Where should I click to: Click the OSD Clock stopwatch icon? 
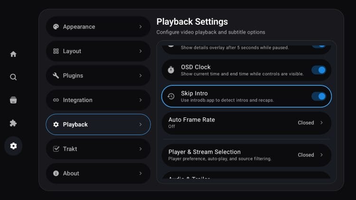171,70
